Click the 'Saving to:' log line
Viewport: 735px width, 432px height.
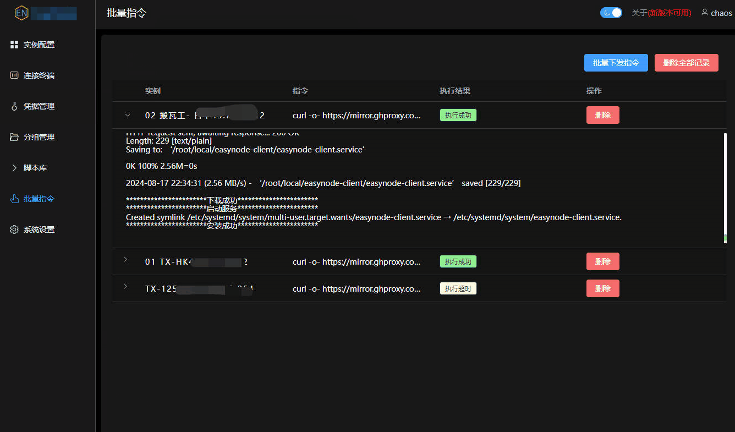(245, 150)
